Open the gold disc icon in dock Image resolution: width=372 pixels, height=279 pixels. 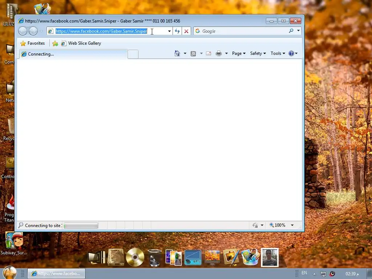pos(135,257)
